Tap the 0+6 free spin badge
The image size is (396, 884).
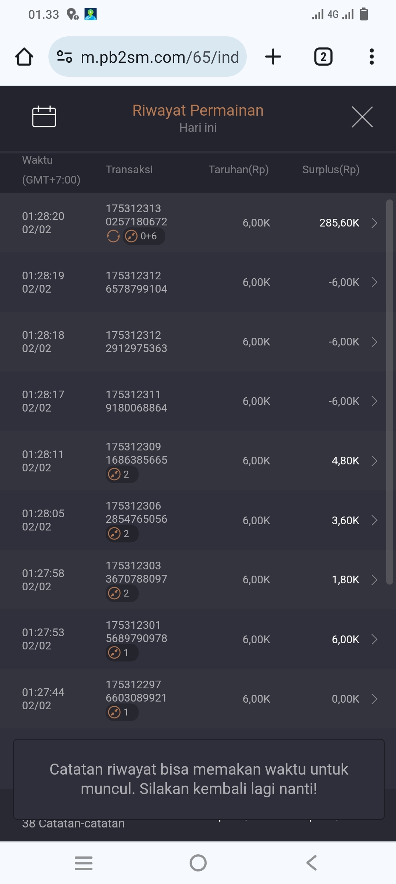143,236
